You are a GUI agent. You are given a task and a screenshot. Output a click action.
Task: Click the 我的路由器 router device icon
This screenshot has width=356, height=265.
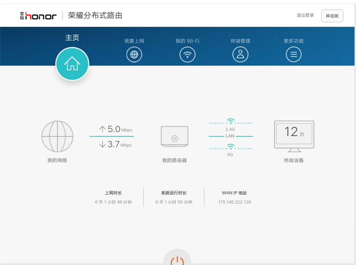pyautogui.click(x=174, y=136)
